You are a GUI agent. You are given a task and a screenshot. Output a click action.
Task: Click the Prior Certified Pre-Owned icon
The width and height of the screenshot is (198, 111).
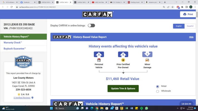(123, 54)
